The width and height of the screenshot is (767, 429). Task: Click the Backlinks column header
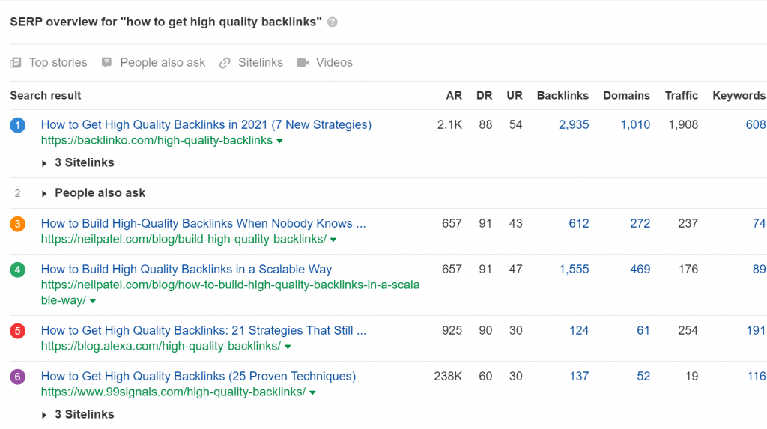point(563,95)
